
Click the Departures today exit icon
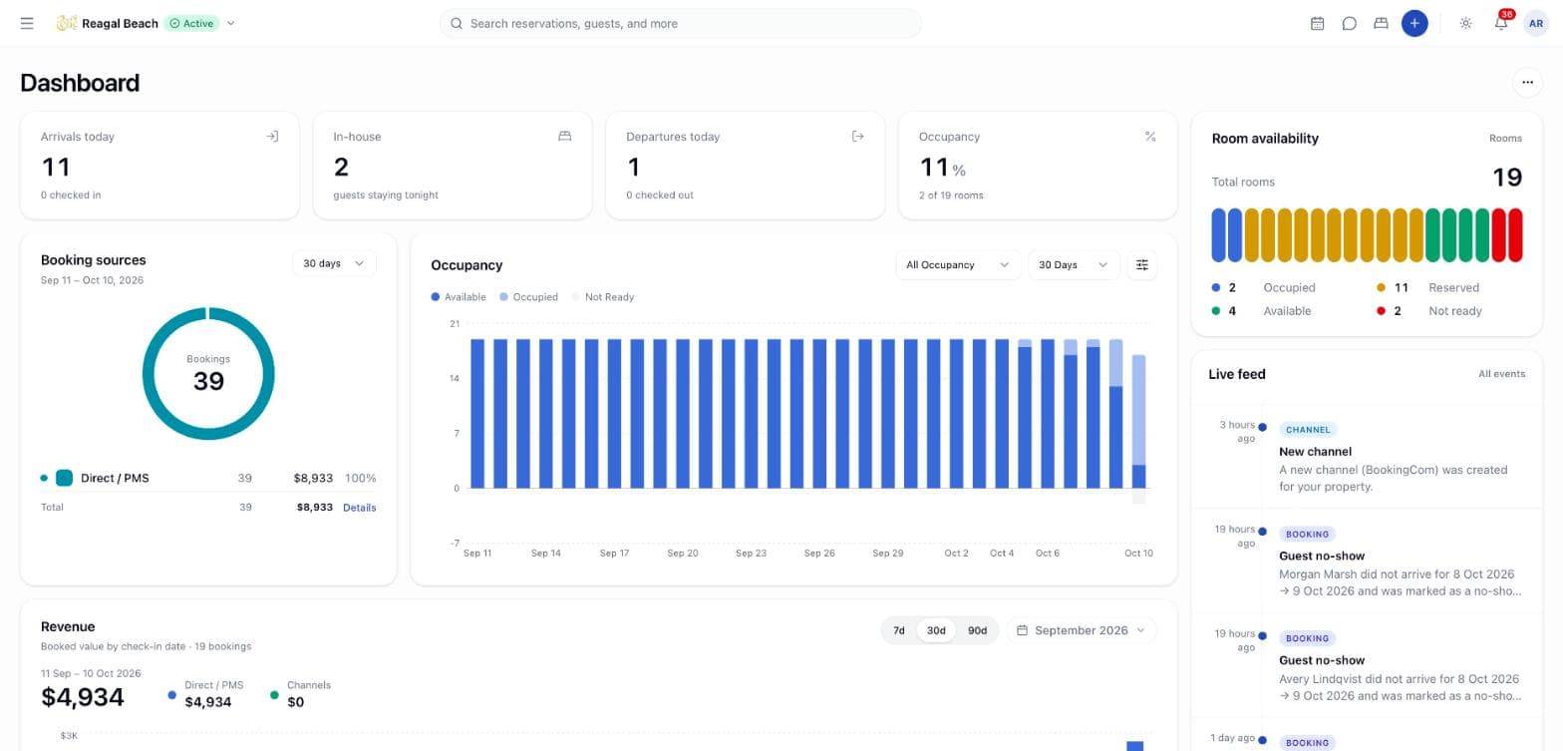(857, 137)
